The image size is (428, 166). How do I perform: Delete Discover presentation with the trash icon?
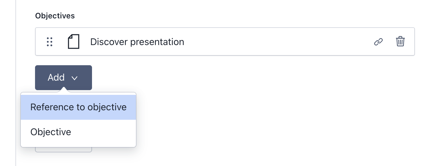pyautogui.click(x=400, y=41)
